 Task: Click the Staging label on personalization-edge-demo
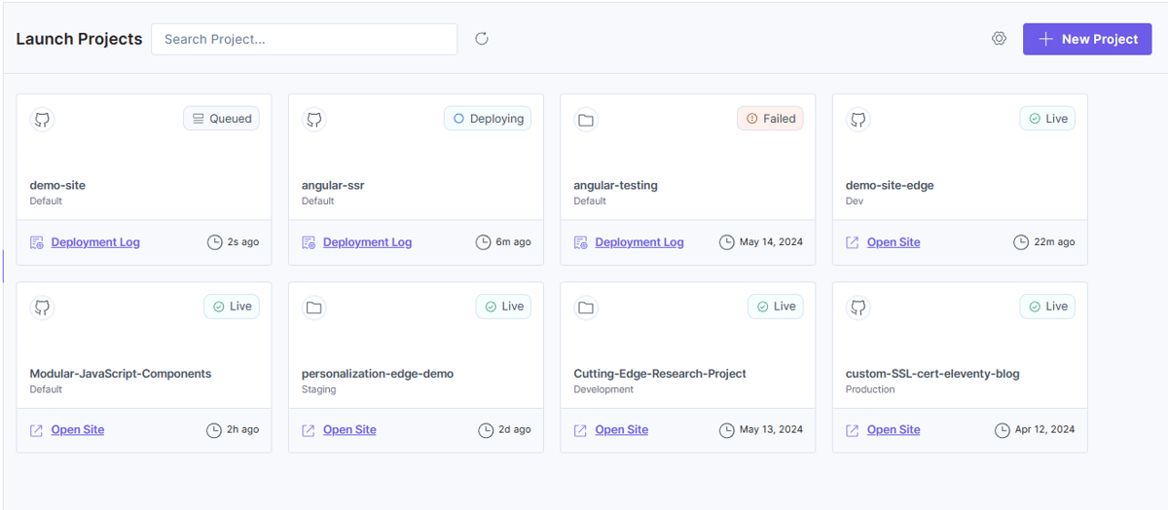click(x=318, y=389)
